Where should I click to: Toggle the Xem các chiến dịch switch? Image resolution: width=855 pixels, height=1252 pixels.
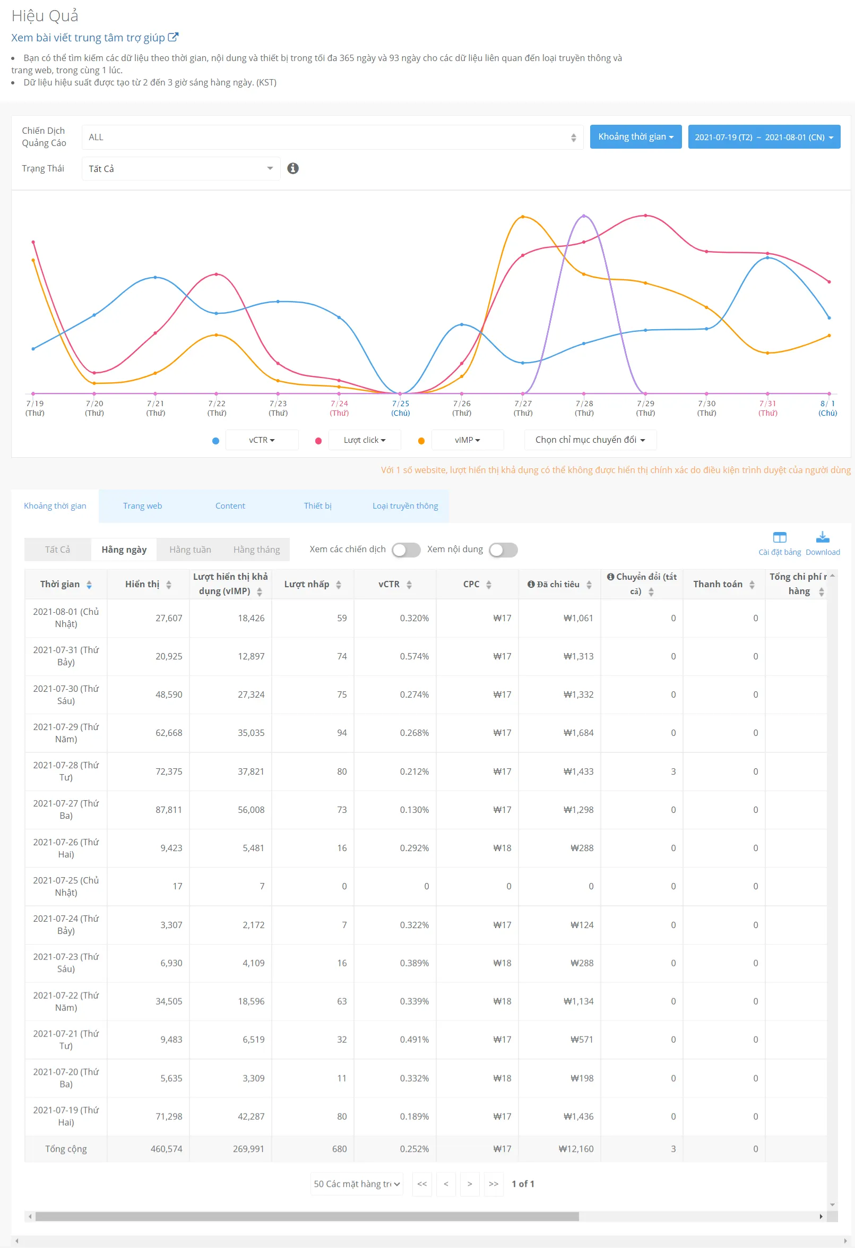(406, 550)
